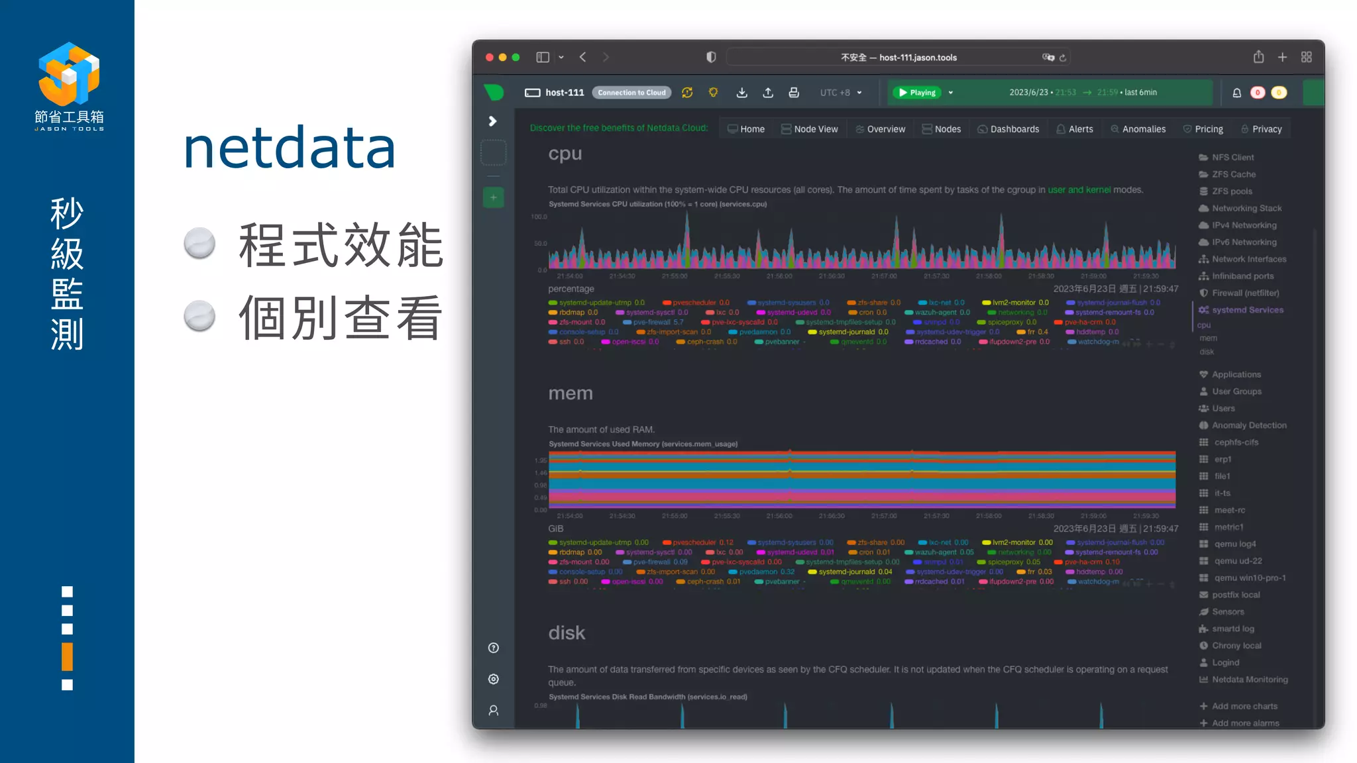Image resolution: width=1357 pixels, height=763 pixels.
Task: Click the Safari privacy shield icon
Action: pos(711,58)
